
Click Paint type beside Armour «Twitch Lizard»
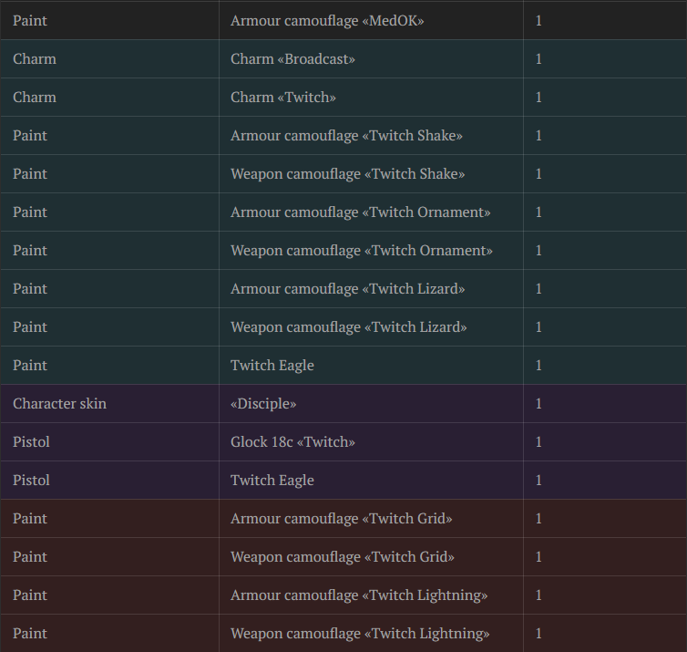pyautogui.click(x=30, y=288)
